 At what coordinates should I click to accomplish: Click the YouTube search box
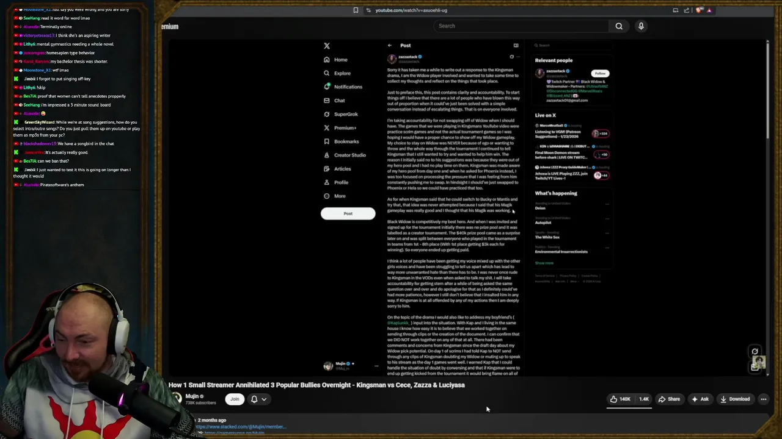(x=521, y=26)
